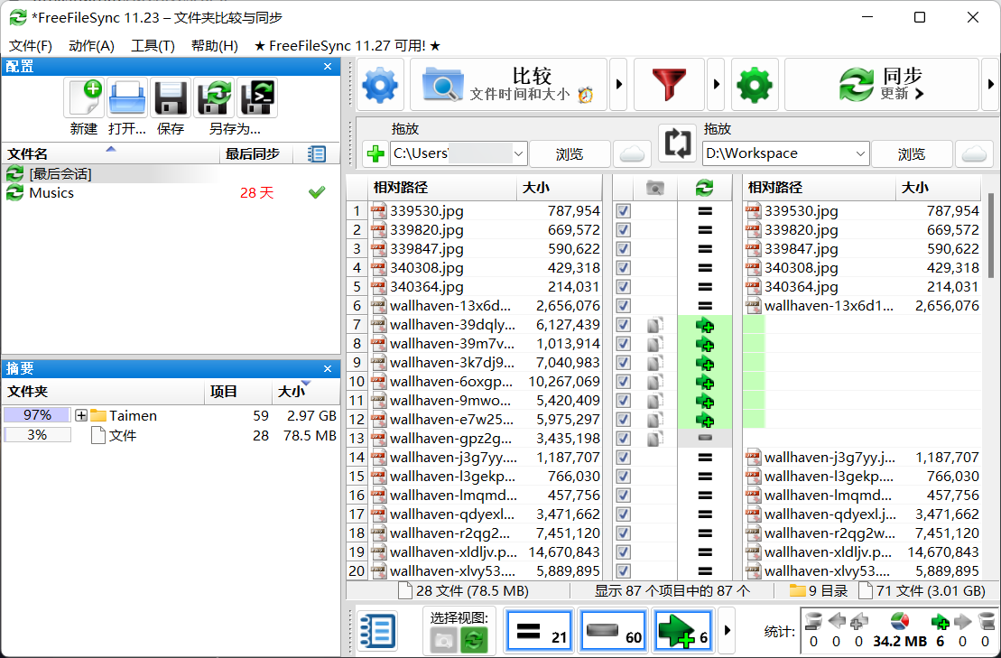
Task: Start the Compare folders action
Action: coord(508,84)
